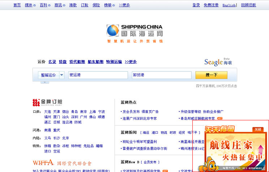Switch to the 货盘 search tab
Screen dimensions: 269x172
(x=63, y=62)
